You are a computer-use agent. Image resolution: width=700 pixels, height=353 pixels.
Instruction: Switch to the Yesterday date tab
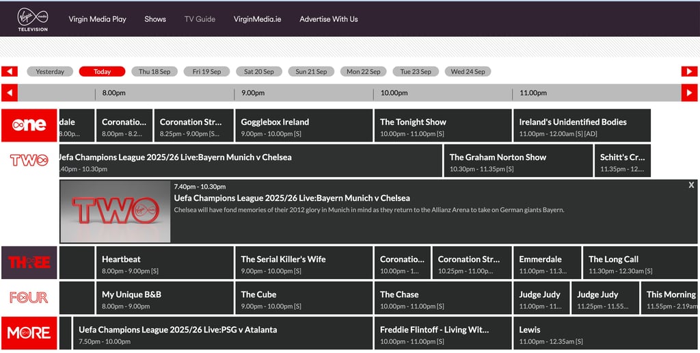[x=50, y=72]
